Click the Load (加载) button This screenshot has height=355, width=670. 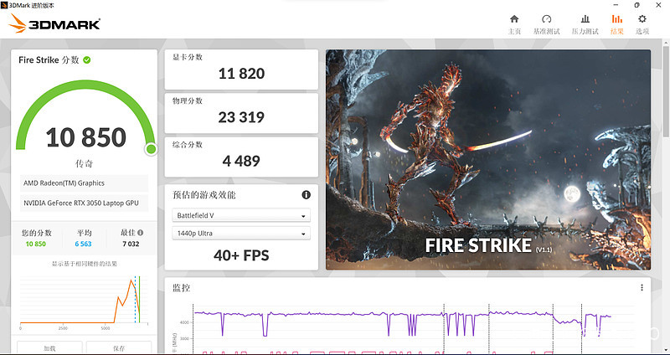pos(49,347)
